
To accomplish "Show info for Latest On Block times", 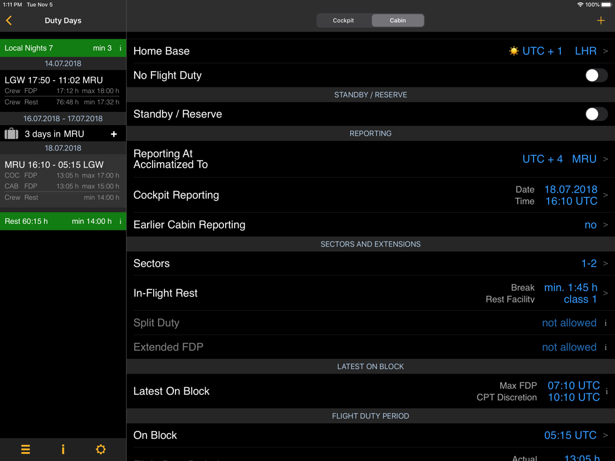I will (607, 391).
